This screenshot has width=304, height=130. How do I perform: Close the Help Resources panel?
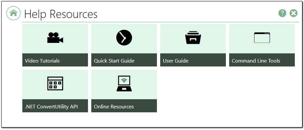[x=293, y=13]
